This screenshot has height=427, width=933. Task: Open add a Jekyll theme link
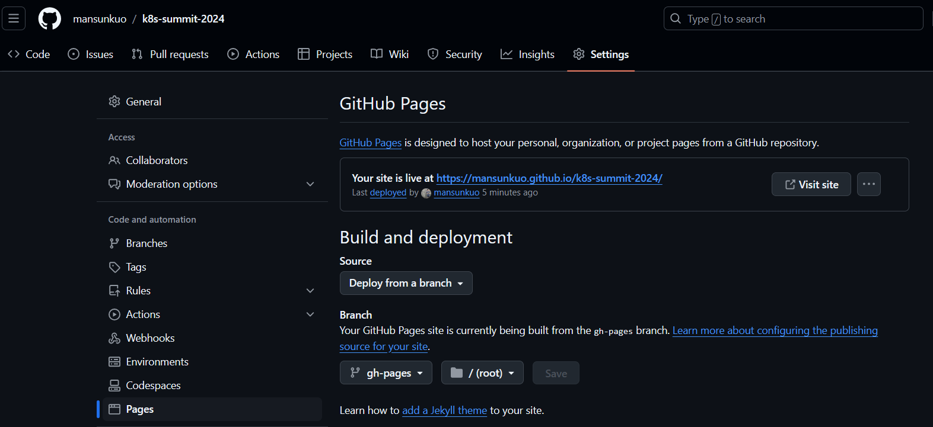(444, 410)
